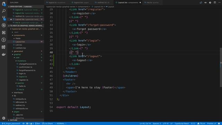Screen dimensions: 222x125
Task: Click the git branch name in status bar
Action: click(x=11, y=124)
